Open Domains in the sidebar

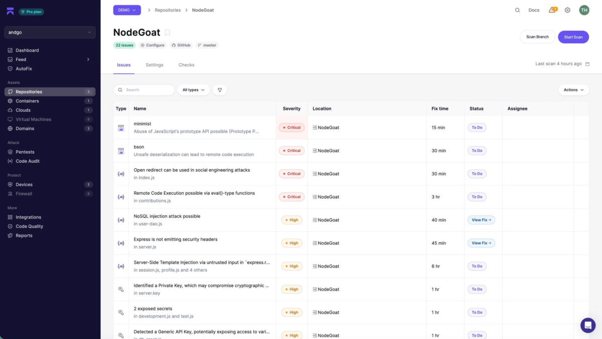50,129
